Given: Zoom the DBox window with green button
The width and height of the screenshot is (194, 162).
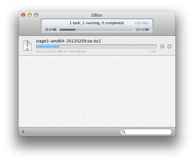Looking at the screenshot, I should 36,15.
